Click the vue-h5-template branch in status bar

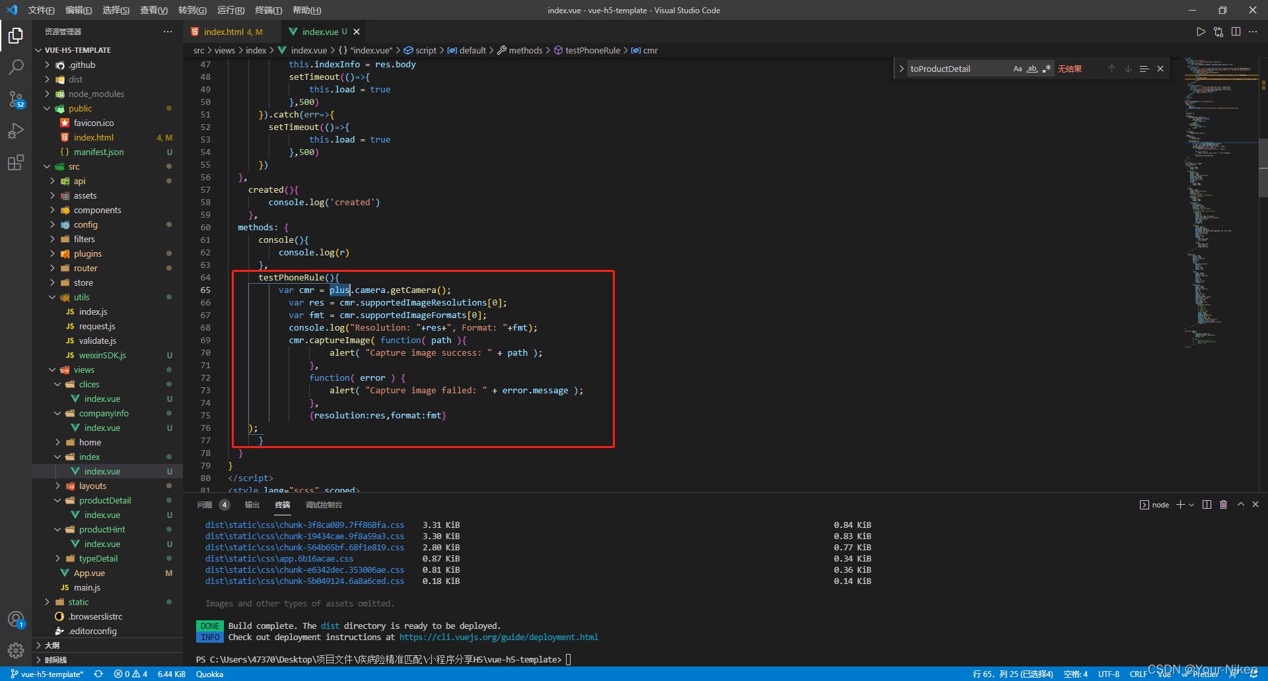46,674
